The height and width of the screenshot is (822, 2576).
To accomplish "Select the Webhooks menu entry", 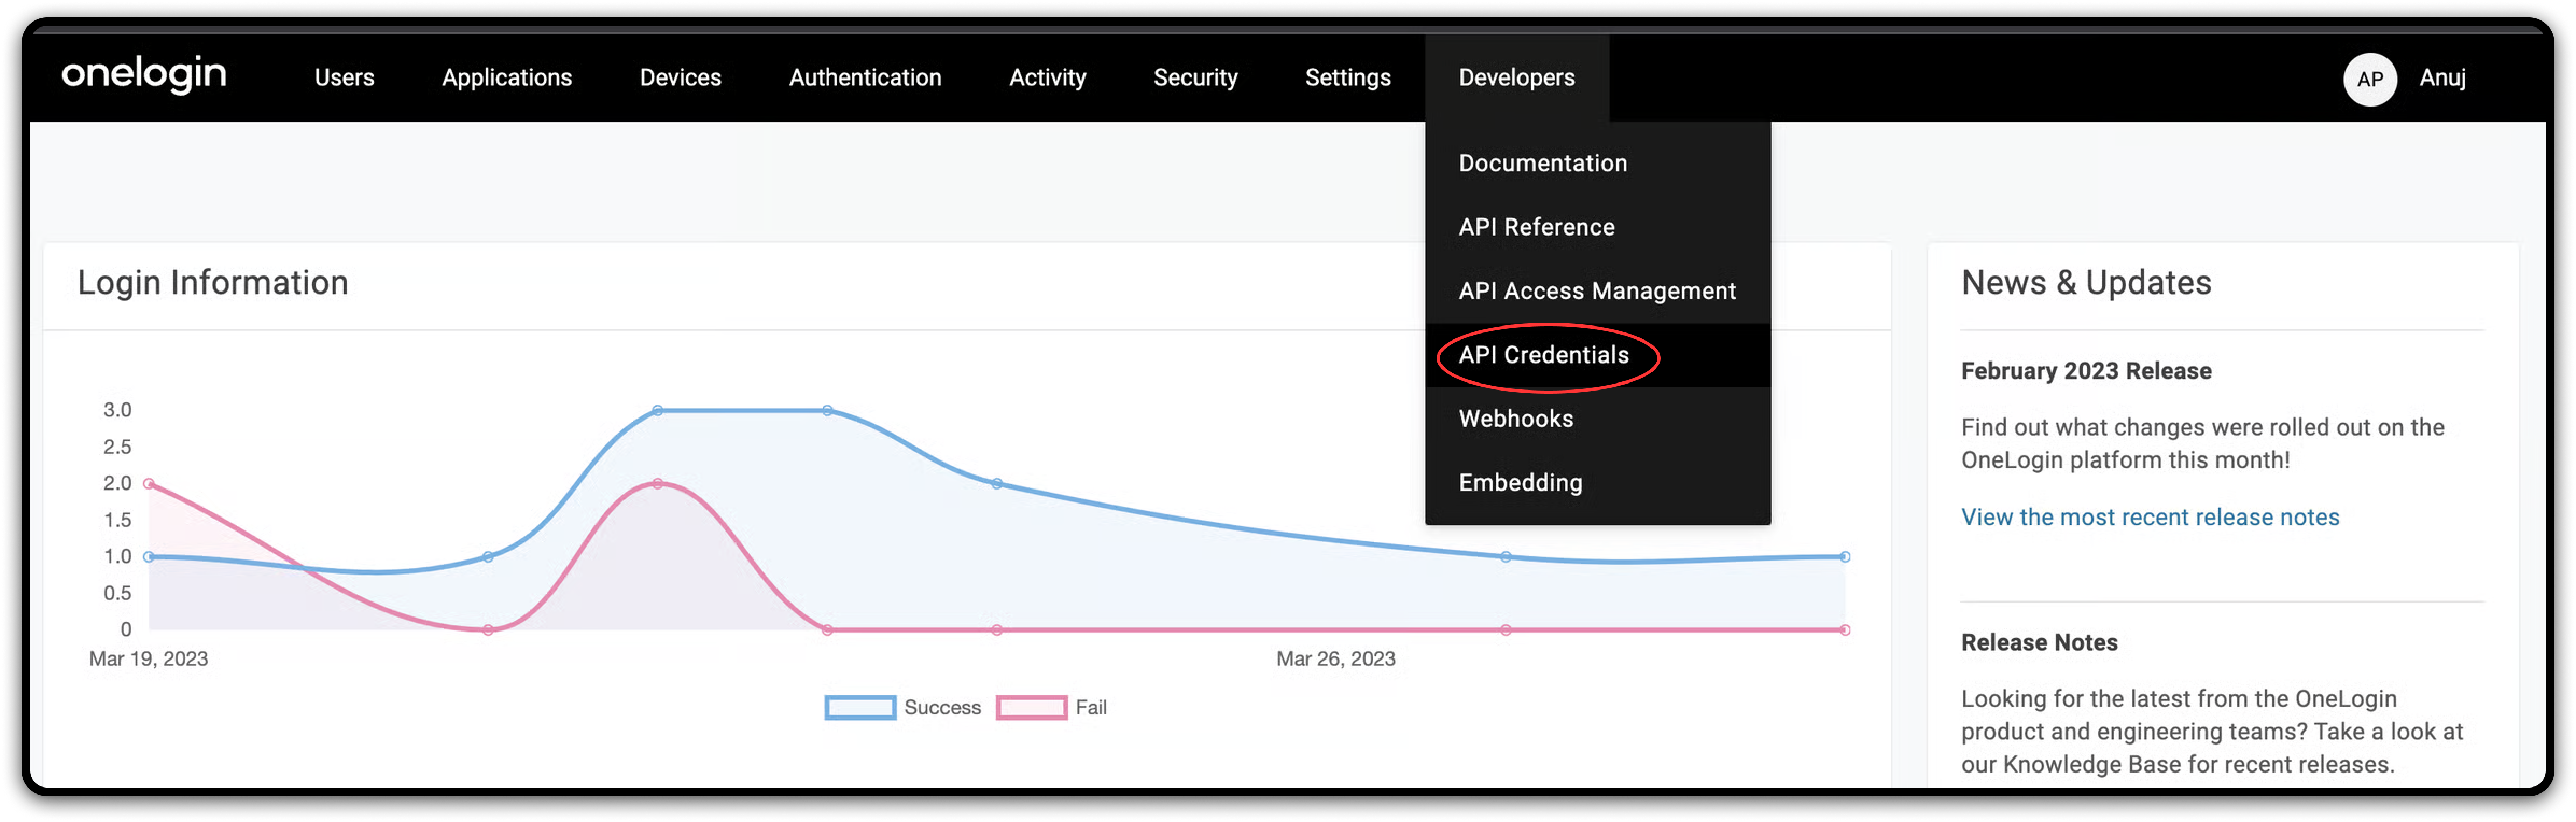I will (x=1515, y=419).
